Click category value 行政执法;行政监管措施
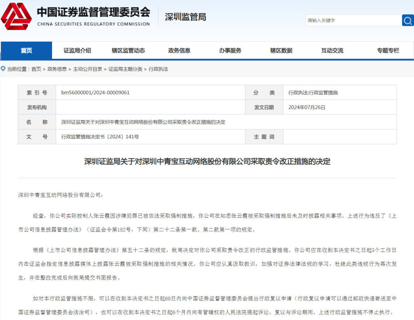This screenshot has height=320, width=414. click(x=313, y=93)
